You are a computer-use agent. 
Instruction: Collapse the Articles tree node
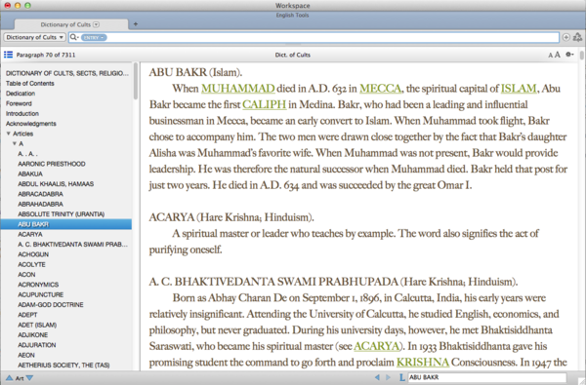[x=8, y=134]
